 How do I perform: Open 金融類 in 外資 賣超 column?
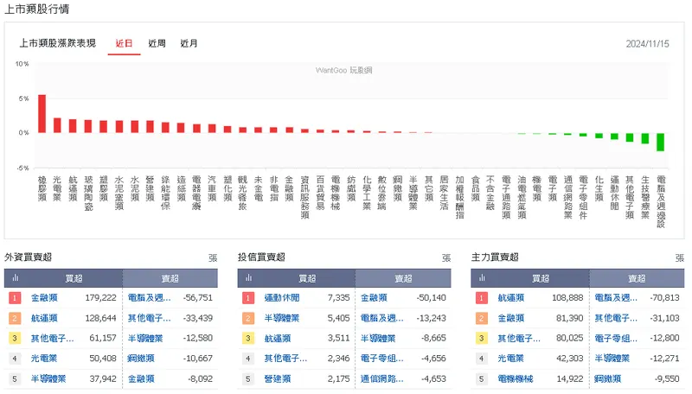click(x=141, y=379)
